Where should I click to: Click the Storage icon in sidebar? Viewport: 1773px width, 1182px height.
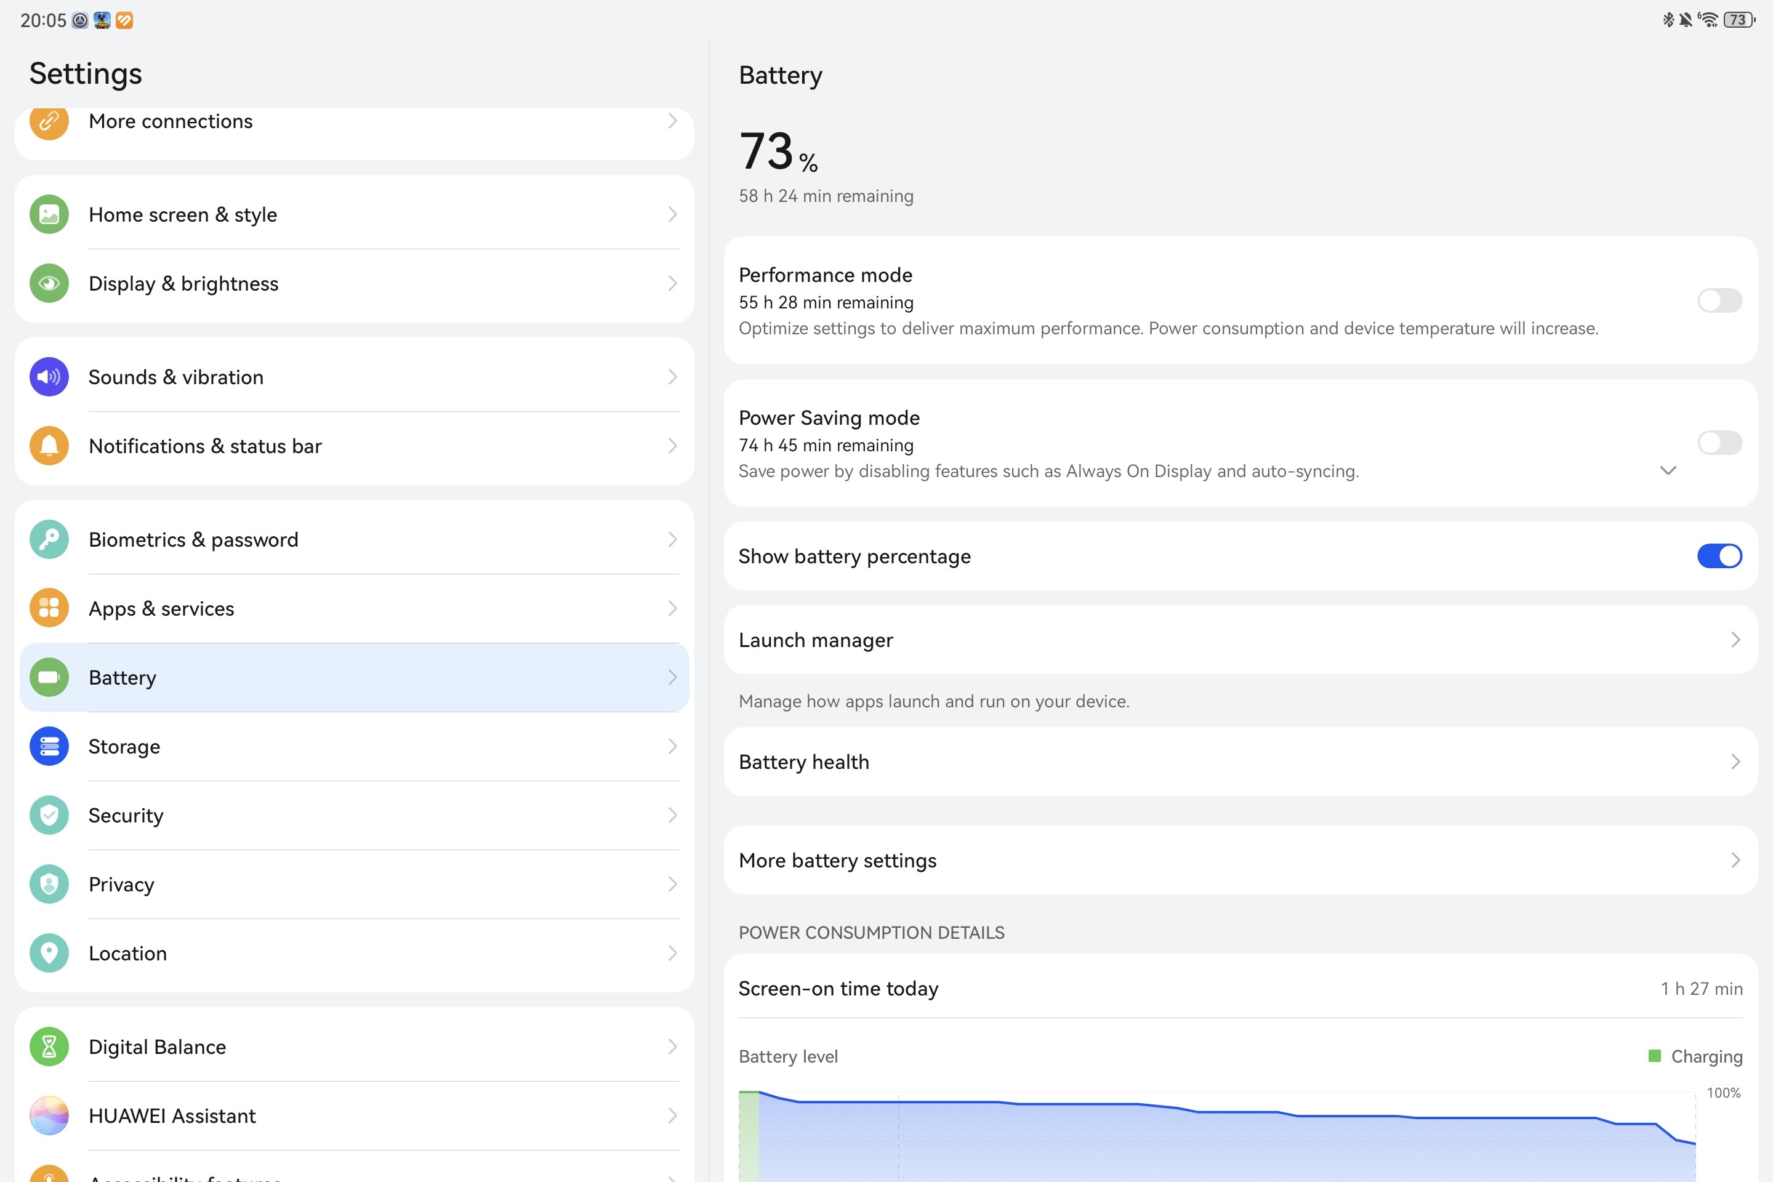tap(49, 746)
